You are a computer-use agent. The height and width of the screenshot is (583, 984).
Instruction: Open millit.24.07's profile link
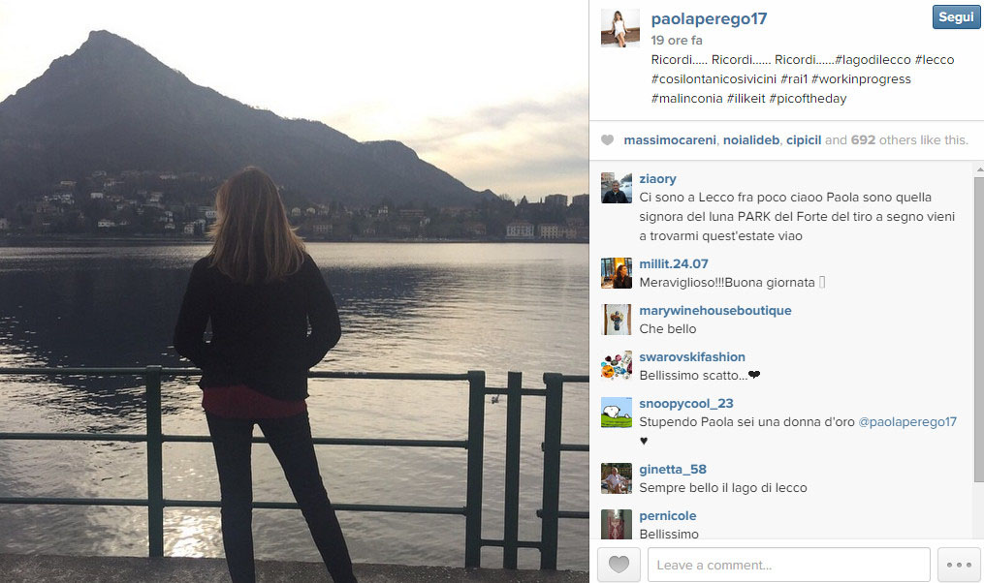tap(674, 264)
